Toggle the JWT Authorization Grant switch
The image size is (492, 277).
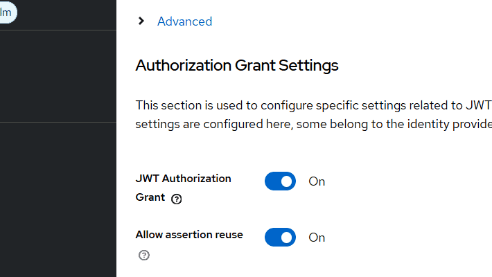pos(280,181)
